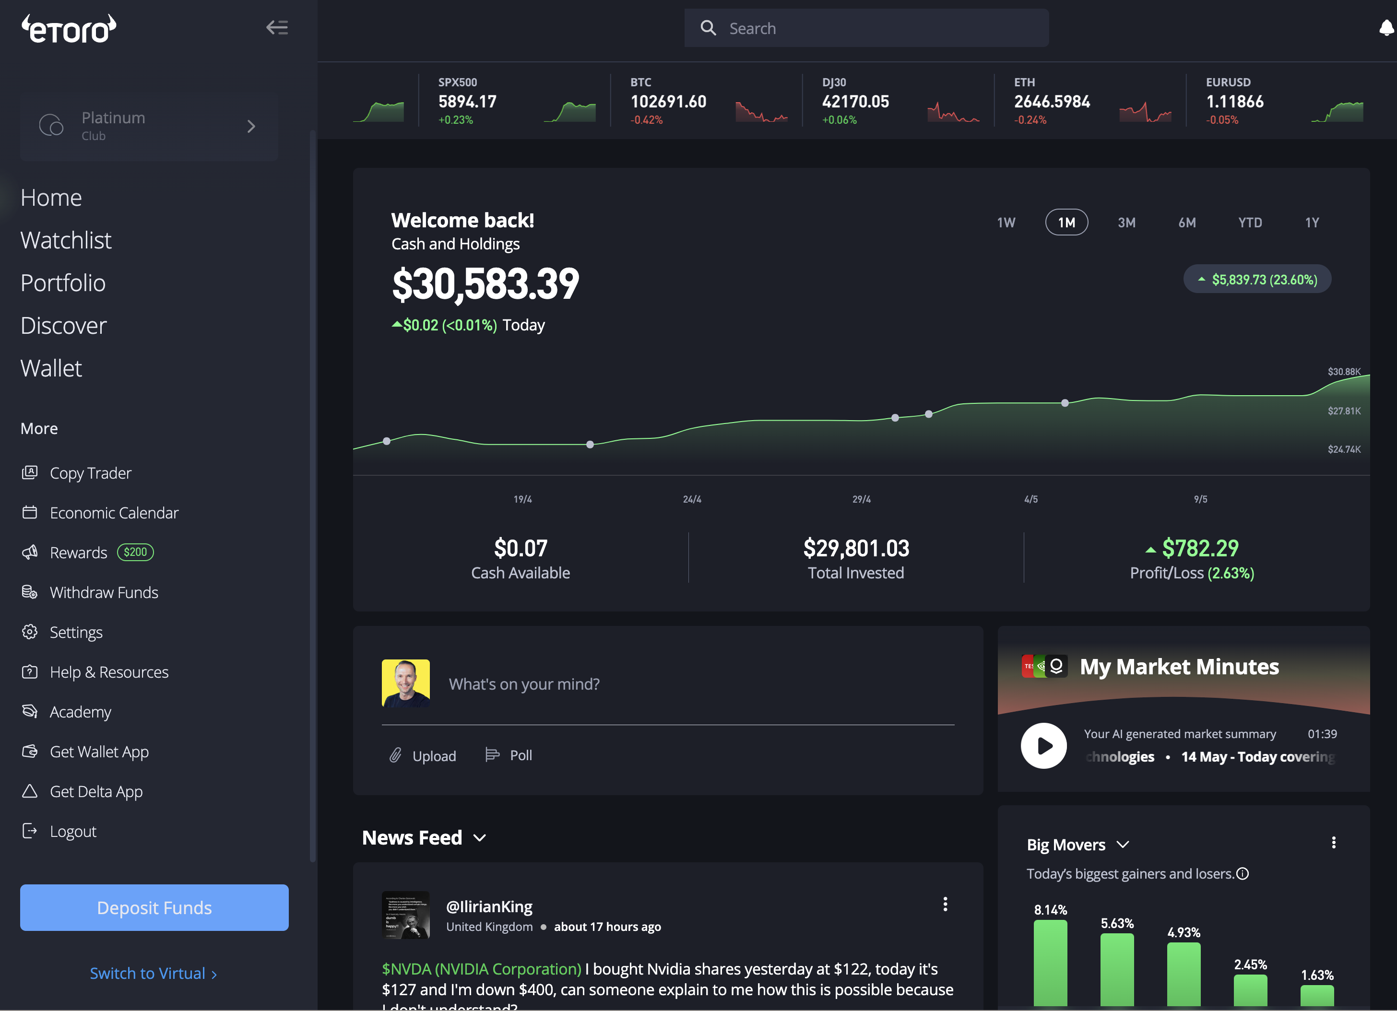Select the YTD chart range

[1250, 222]
